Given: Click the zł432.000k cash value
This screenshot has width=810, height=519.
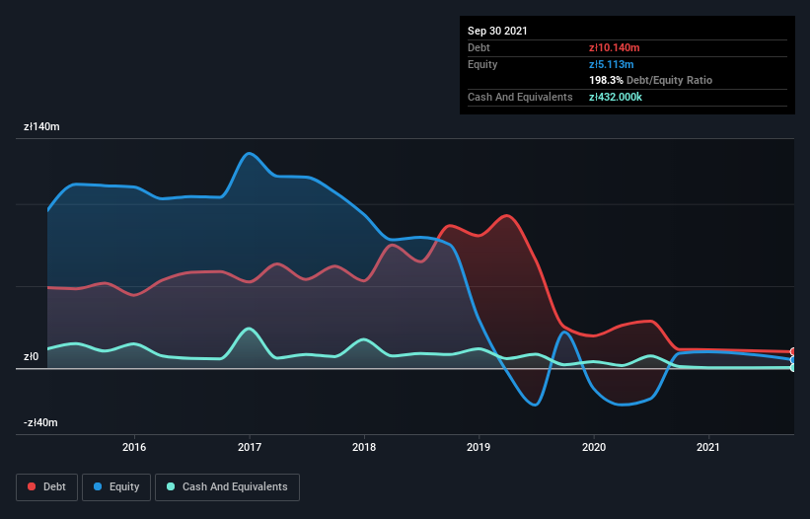Looking at the screenshot, I should pyautogui.click(x=616, y=97).
